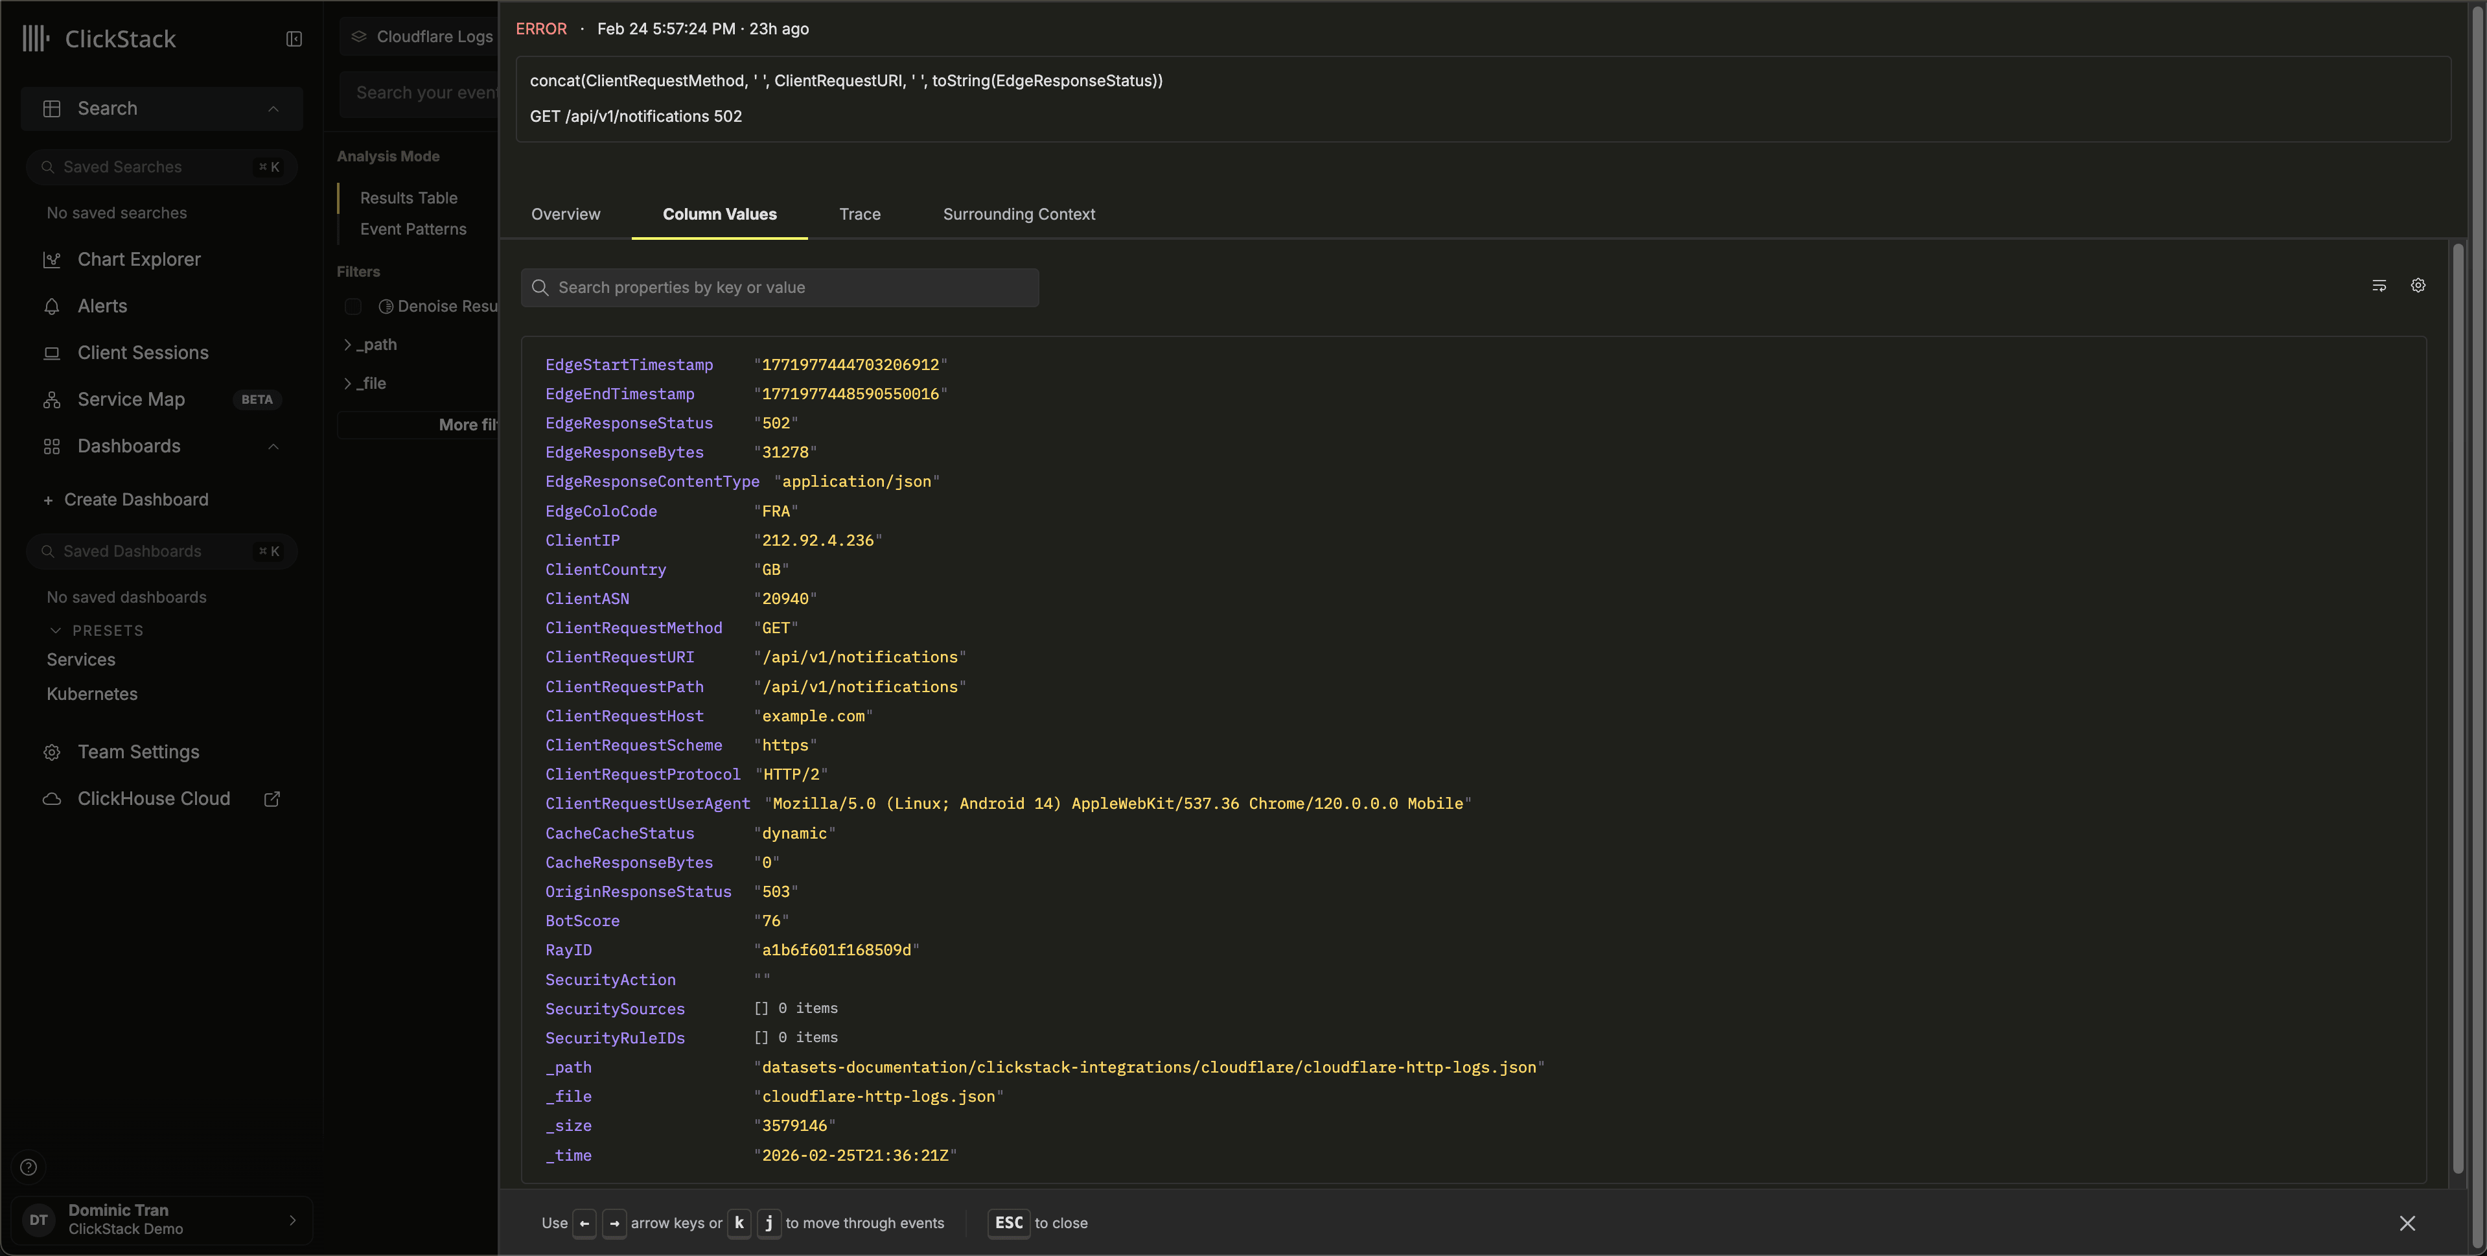This screenshot has width=2487, height=1256.
Task: Click the EdgeColoCode value FRA
Action: click(776, 512)
